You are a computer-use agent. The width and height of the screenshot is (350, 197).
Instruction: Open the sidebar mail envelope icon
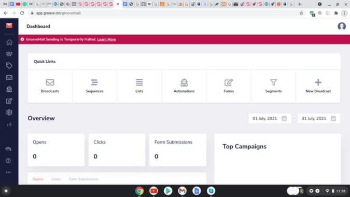click(x=9, y=77)
